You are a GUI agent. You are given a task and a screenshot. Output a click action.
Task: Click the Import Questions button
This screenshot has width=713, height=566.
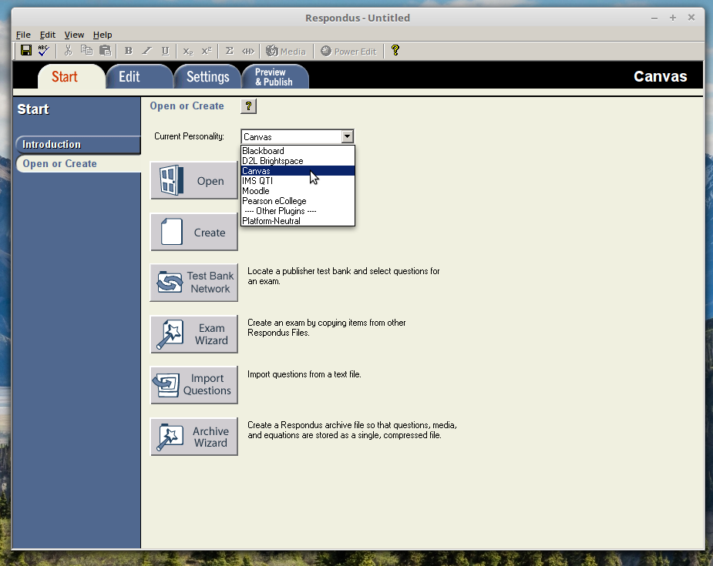[x=194, y=385]
